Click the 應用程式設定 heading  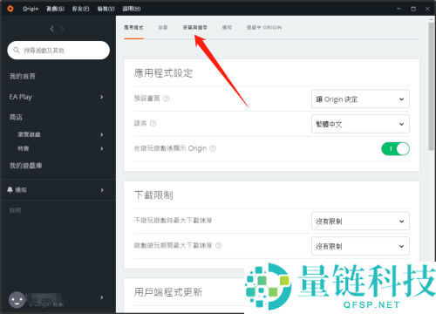(163, 73)
